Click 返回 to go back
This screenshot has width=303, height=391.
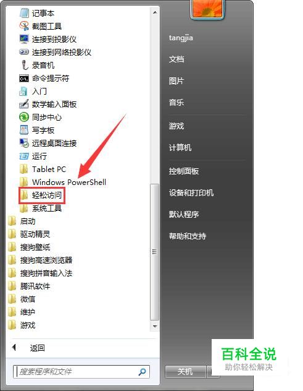click(37, 348)
